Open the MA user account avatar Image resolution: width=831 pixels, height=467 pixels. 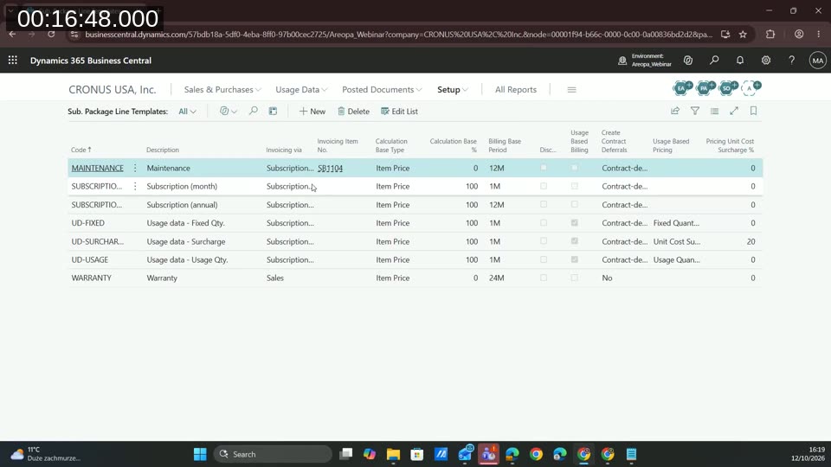point(818,61)
